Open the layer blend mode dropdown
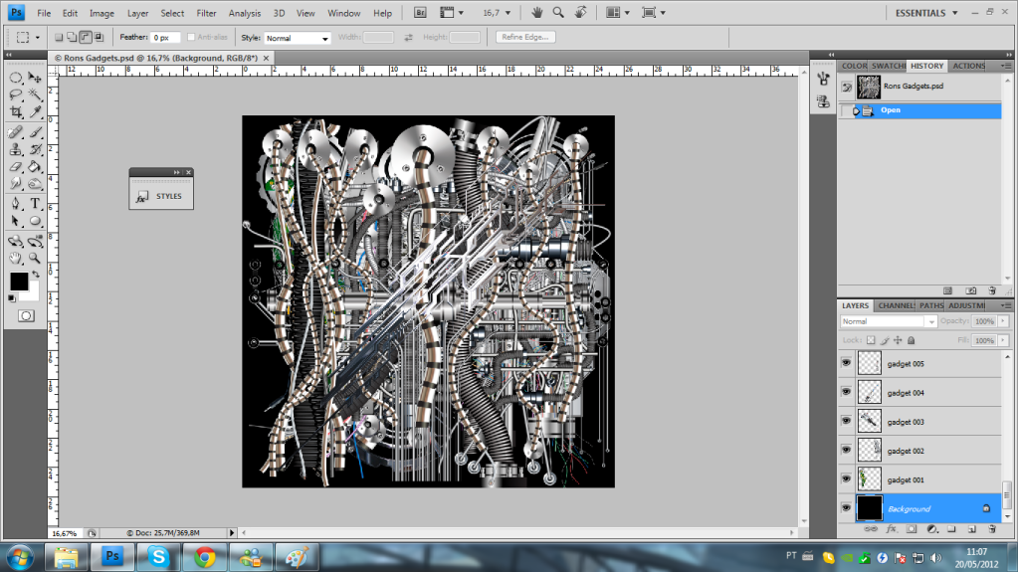Image resolution: width=1018 pixels, height=572 pixels. click(888, 322)
